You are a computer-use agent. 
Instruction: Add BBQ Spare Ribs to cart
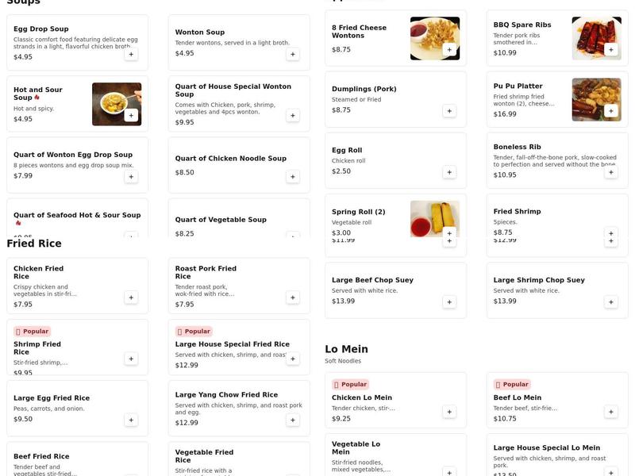(610, 49)
